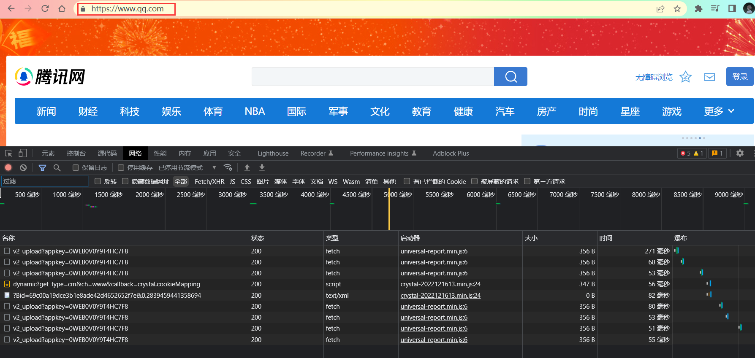Switch to the 性能 DevTools tab
Viewport: 755px width, 358px height.
coord(160,153)
